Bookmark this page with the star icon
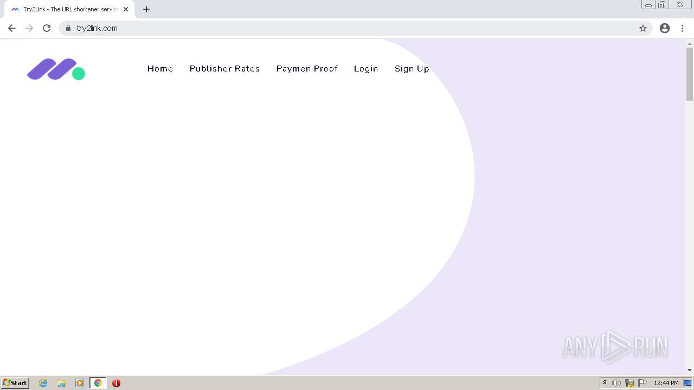This screenshot has height=390, width=694. tap(643, 28)
